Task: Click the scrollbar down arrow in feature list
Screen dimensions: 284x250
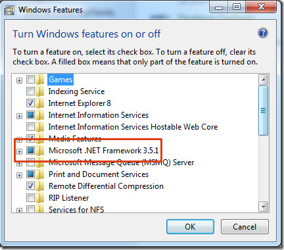Action: (263, 207)
